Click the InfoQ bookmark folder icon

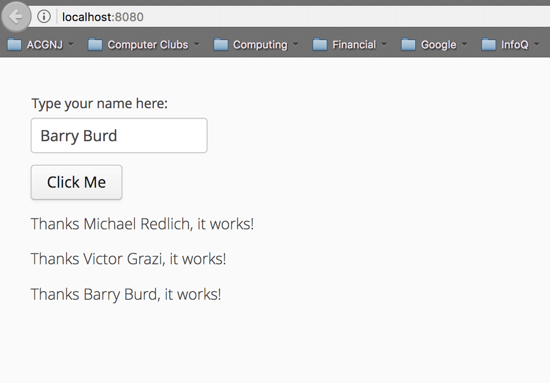pyautogui.click(x=489, y=45)
